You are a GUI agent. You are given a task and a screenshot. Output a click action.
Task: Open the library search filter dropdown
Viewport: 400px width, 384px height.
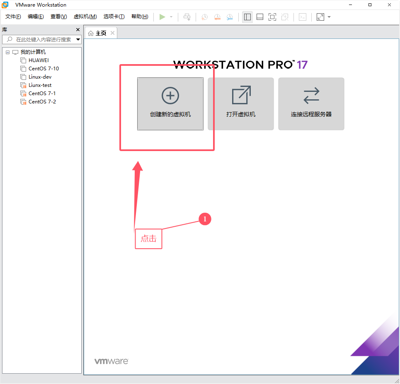78,39
